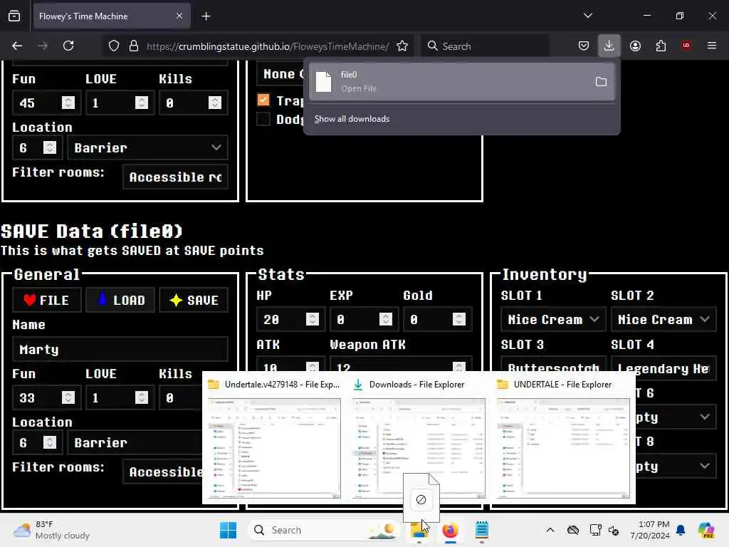Viewport: 729px width, 547px height.
Task: Open site security lock info
Action: [134, 46]
